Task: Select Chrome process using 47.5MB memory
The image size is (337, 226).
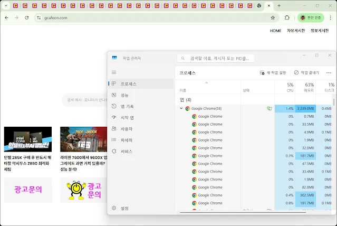Action: click(253, 164)
